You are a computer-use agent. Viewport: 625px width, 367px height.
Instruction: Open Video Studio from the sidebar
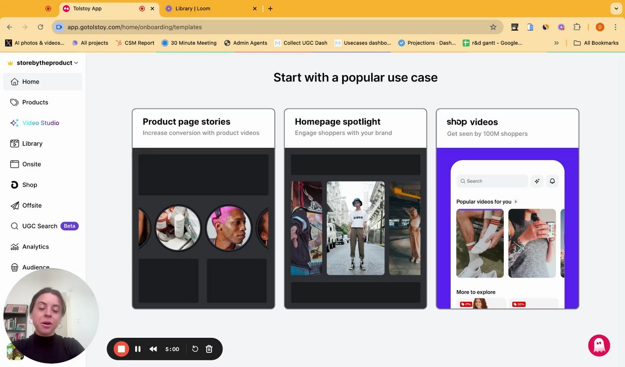[x=40, y=123]
